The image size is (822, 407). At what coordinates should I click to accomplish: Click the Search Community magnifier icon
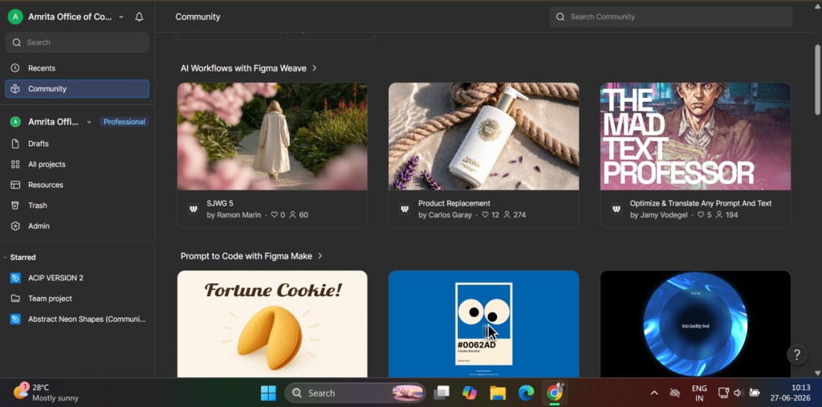pos(560,17)
